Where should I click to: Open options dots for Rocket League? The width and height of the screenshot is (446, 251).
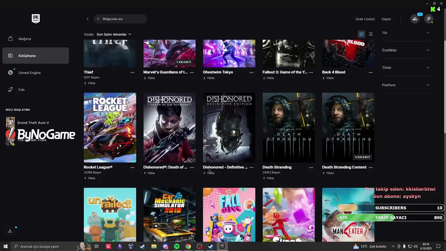132,167
